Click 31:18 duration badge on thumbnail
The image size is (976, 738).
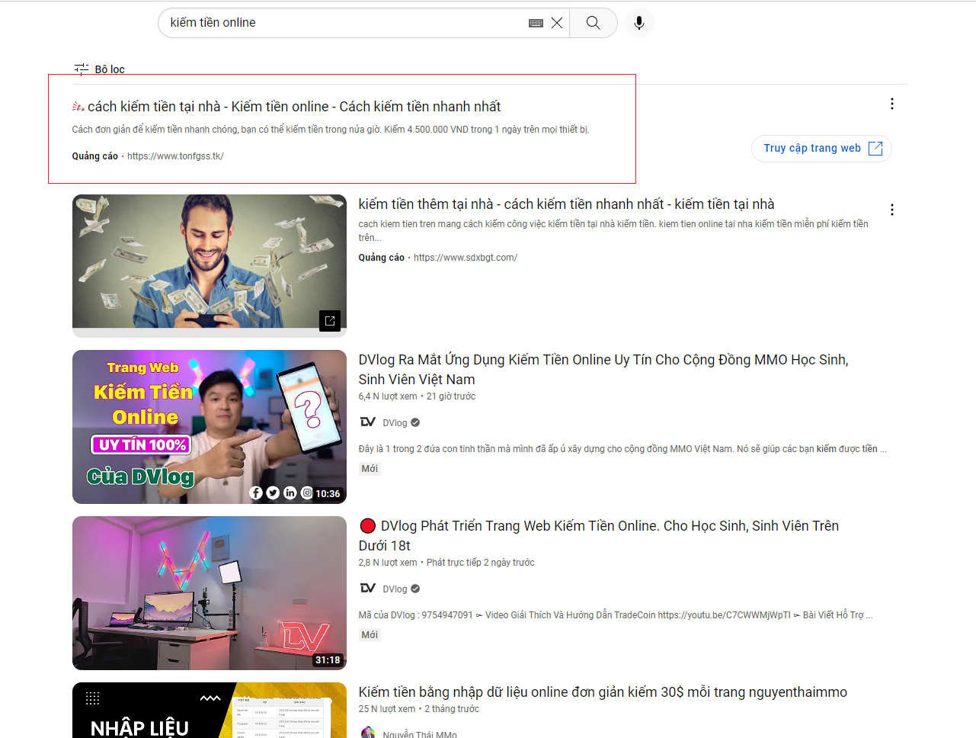pyautogui.click(x=328, y=660)
